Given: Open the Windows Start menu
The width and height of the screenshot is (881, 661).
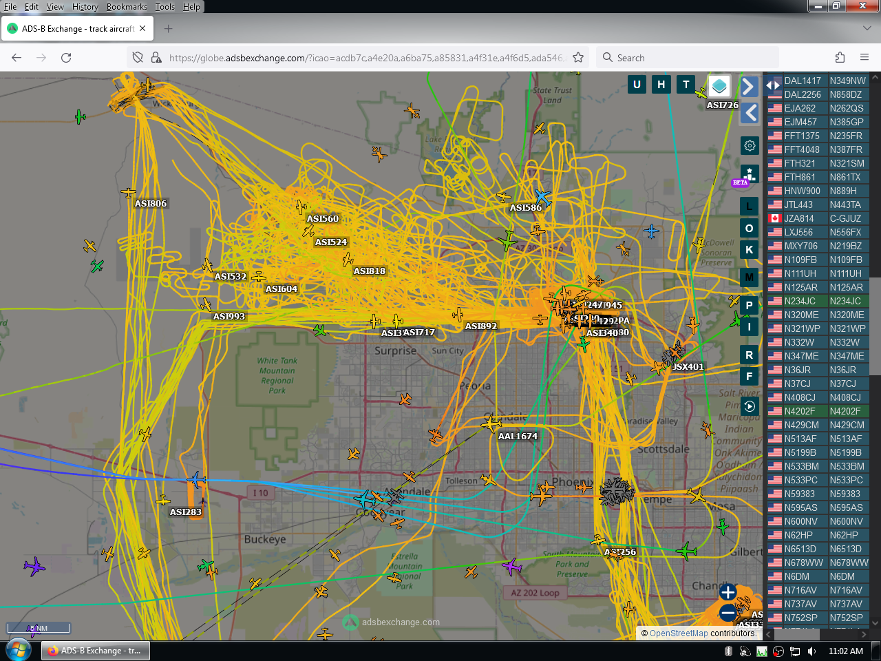Looking at the screenshot, I should (19, 651).
